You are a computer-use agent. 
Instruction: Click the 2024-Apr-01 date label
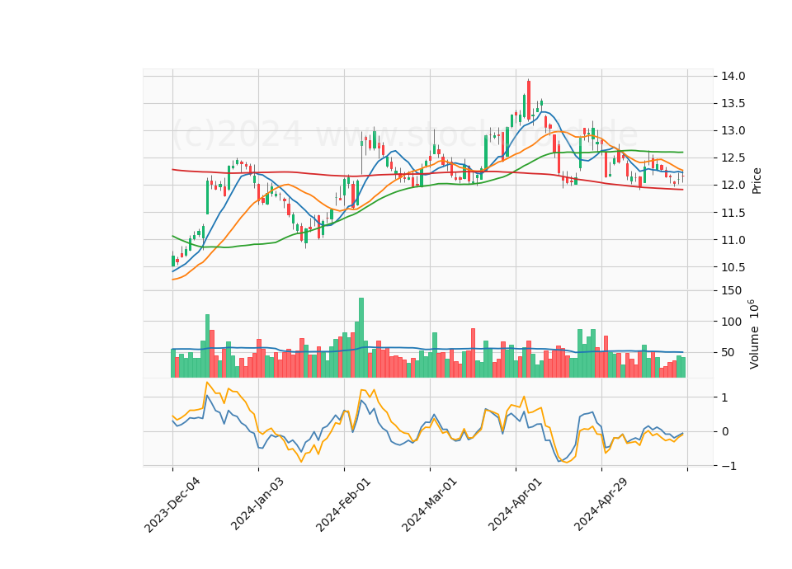coord(515,503)
